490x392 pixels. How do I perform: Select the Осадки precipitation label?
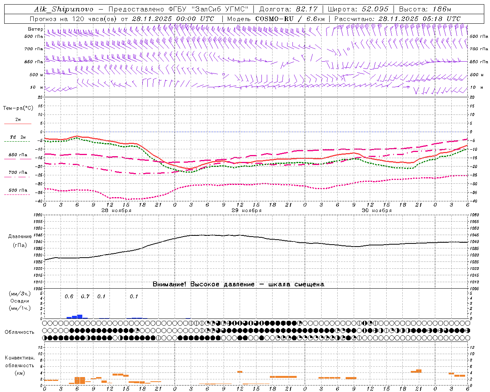[20, 301]
